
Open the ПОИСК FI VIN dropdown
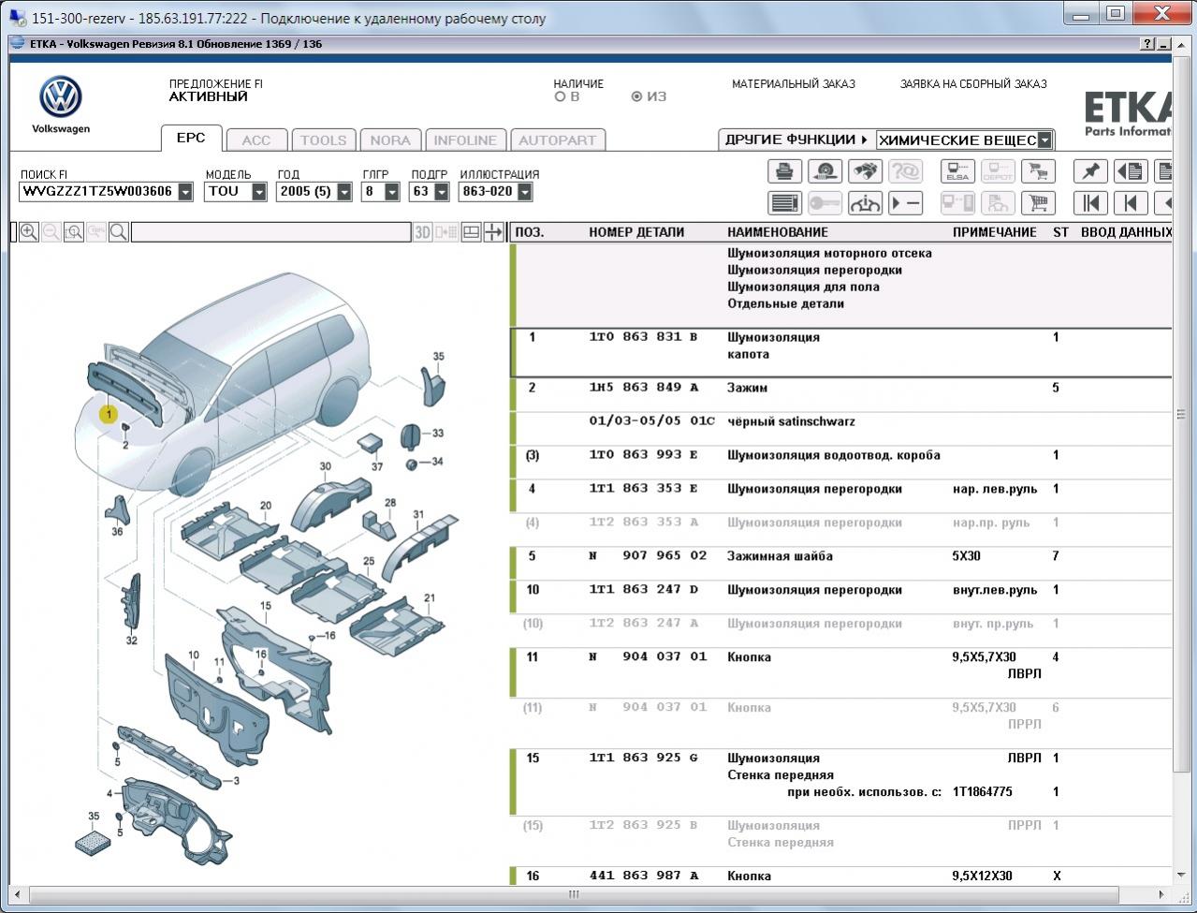click(185, 192)
